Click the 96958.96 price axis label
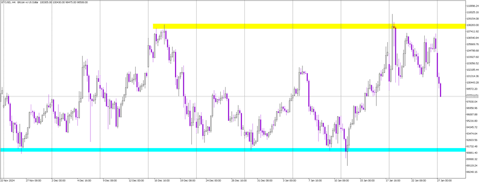Image resolution: width=481 pixels, height=183 pixels. (x=472, y=108)
